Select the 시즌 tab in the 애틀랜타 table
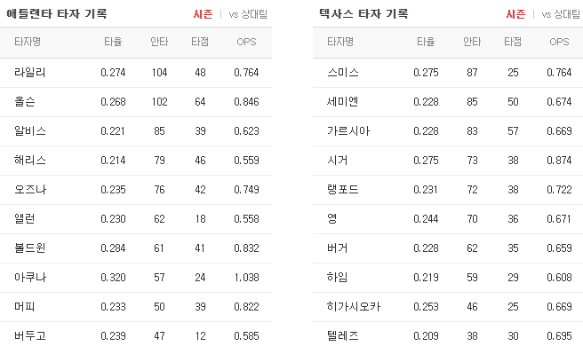The image size is (583, 354). click(x=203, y=14)
